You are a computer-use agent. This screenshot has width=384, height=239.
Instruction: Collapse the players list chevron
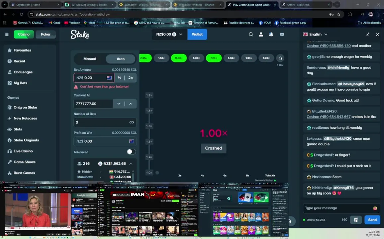coord(131,164)
